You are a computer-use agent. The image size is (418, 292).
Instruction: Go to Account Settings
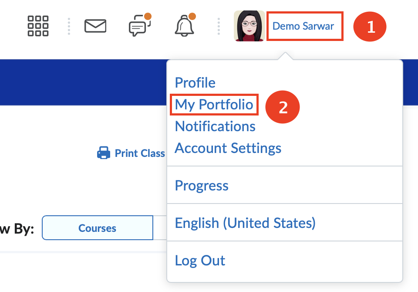(228, 148)
